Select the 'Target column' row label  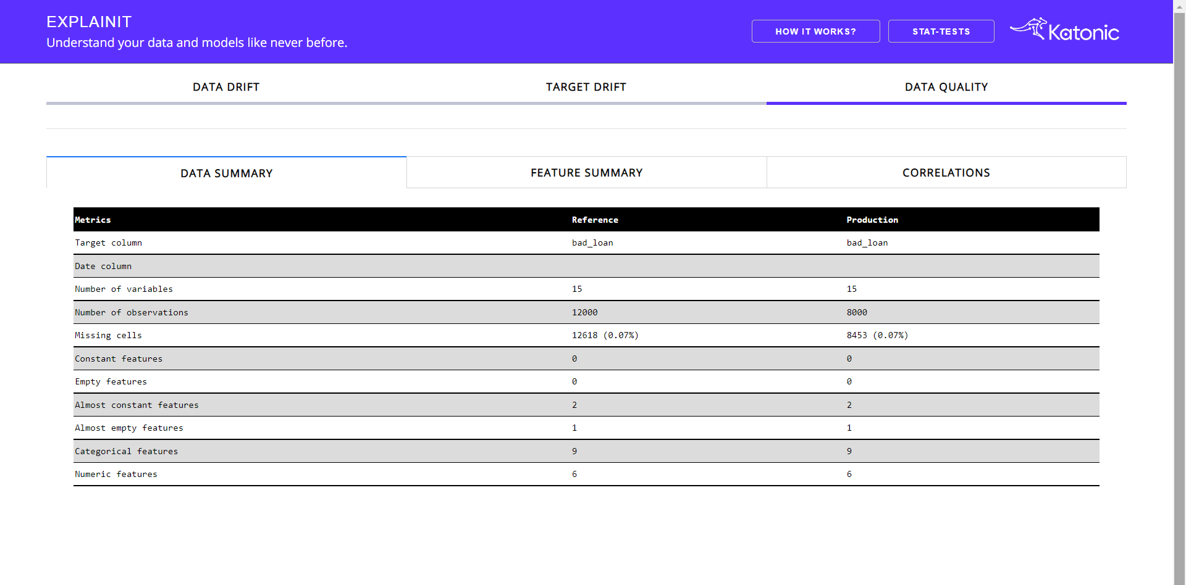(x=109, y=243)
